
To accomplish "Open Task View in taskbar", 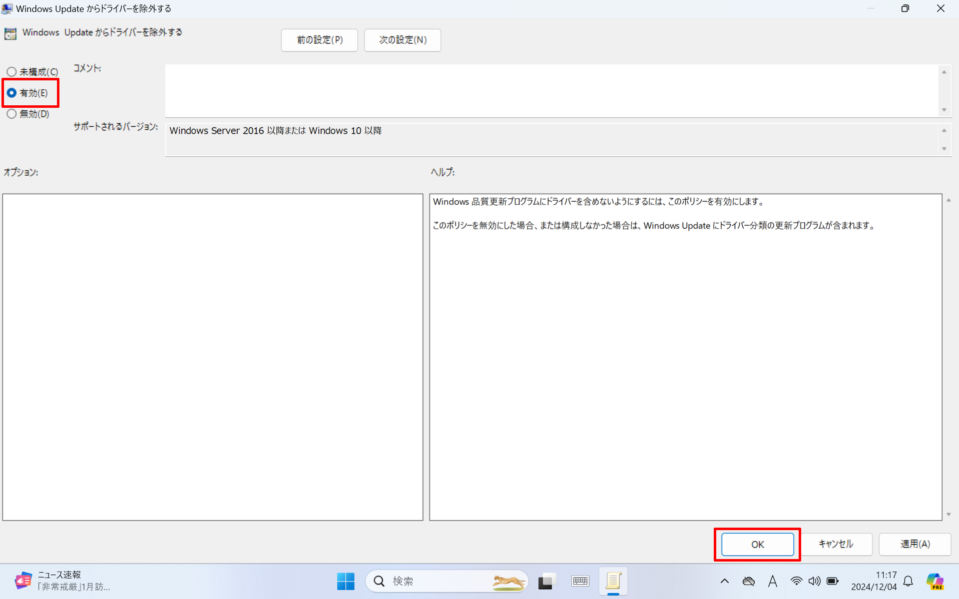I will pyautogui.click(x=547, y=582).
